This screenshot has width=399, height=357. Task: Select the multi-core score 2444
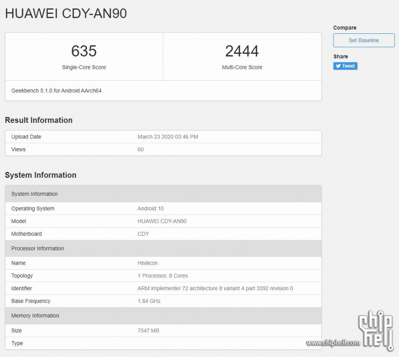click(242, 51)
